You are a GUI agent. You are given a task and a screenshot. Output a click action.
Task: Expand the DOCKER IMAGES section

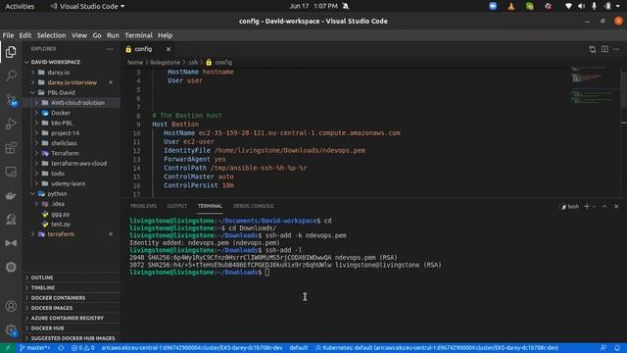[x=72, y=308]
